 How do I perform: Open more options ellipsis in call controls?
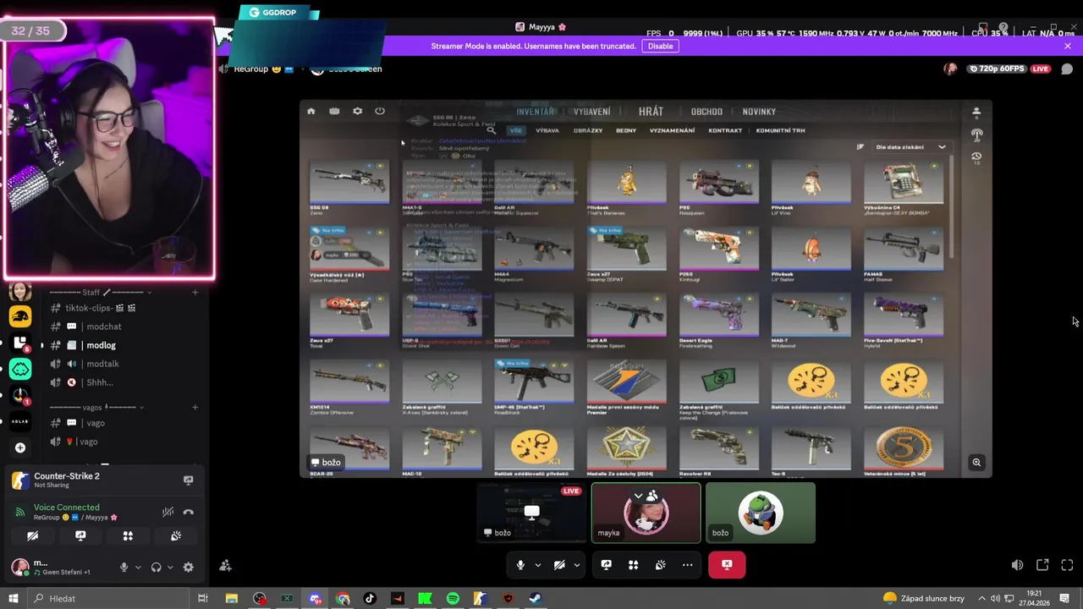pos(687,565)
